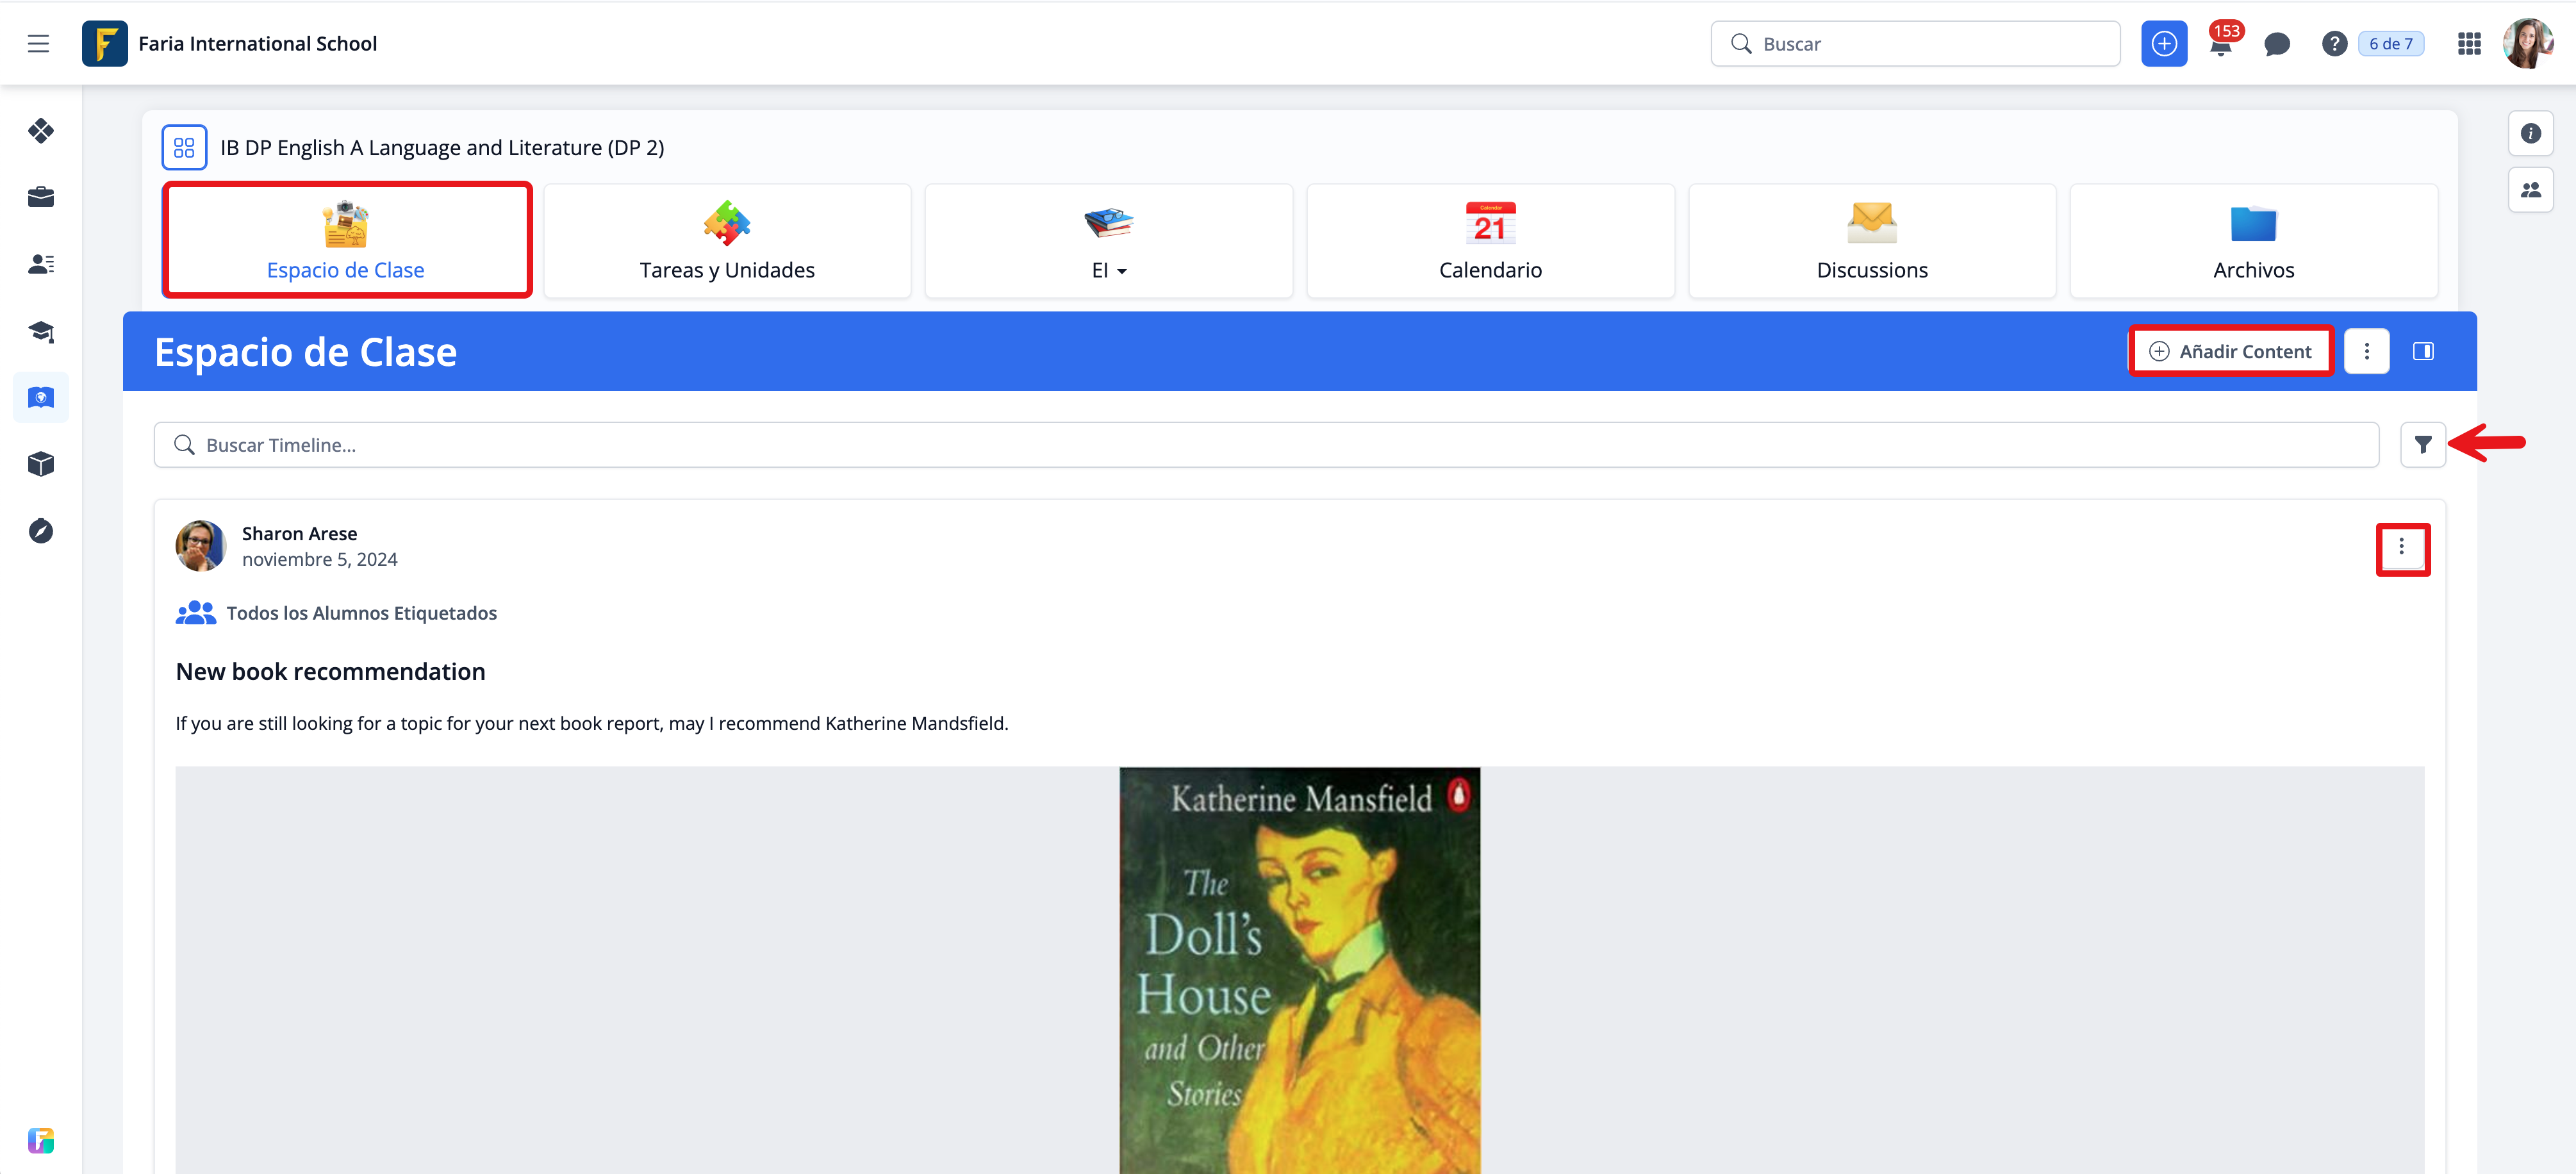Open Sharon Arese post options menu
This screenshot has height=1174, width=2576.
2401,547
